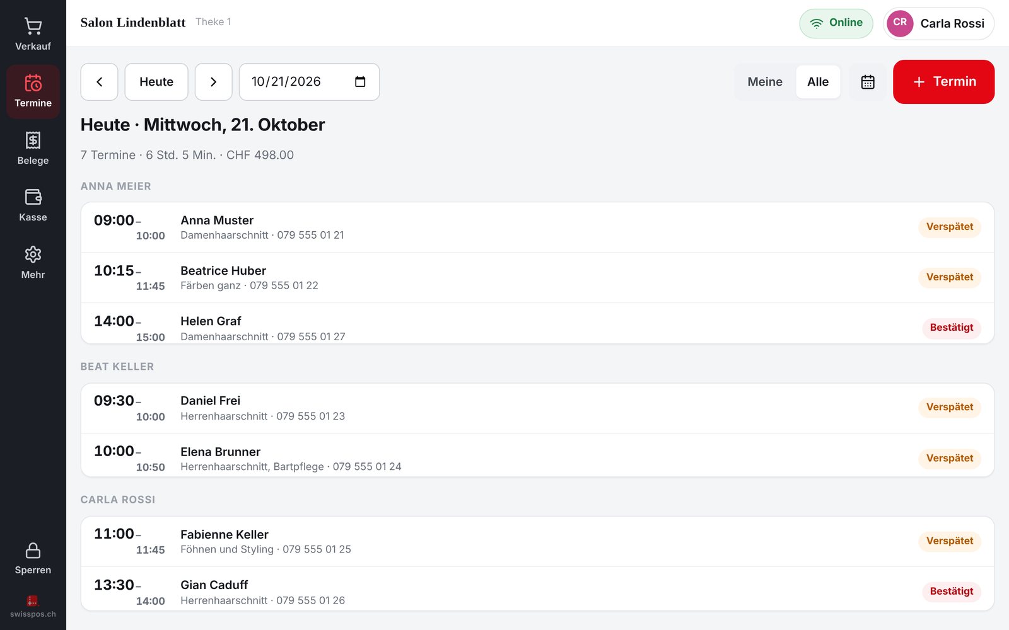Open Gian Caduff's 13:30 appointment

point(537,589)
